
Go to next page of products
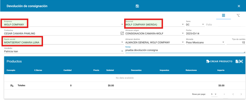coord(241,94)
